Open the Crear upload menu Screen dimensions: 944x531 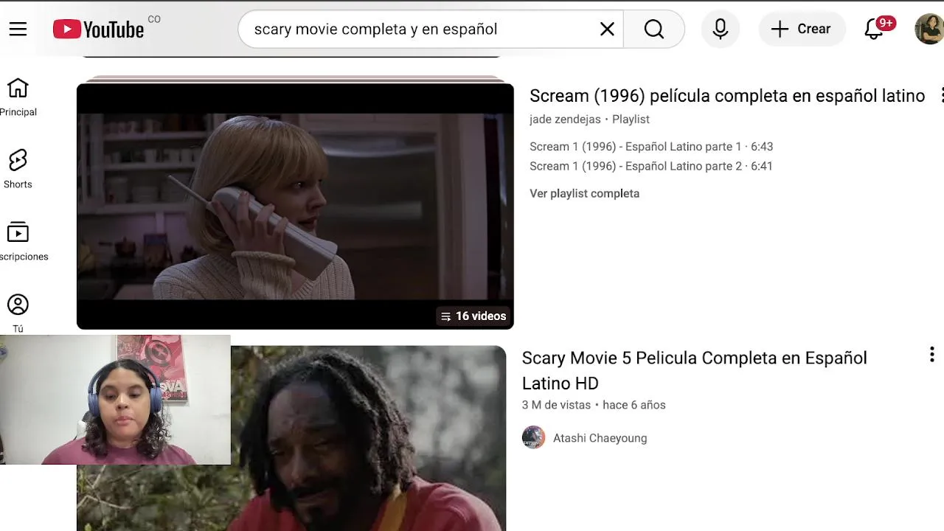[802, 29]
